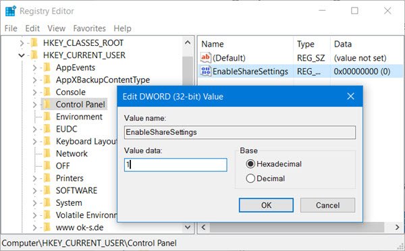Expand the SOFTWARE key
The height and width of the screenshot is (251, 405).
tap(34, 190)
